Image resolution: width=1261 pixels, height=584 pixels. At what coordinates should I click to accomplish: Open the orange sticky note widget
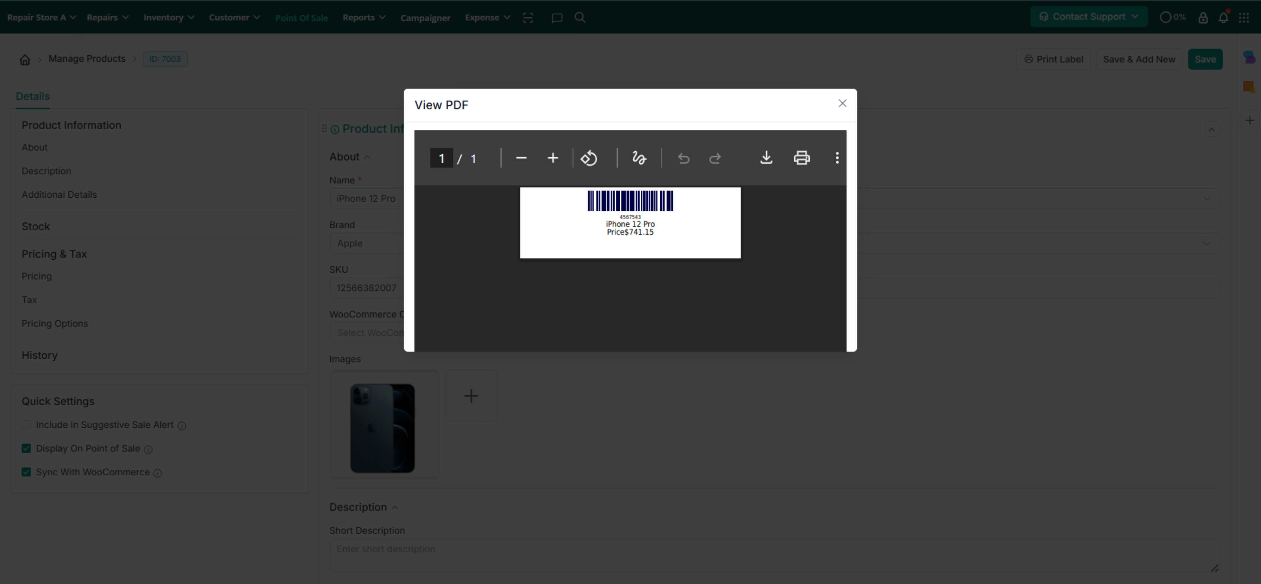click(x=1249, y=87)
